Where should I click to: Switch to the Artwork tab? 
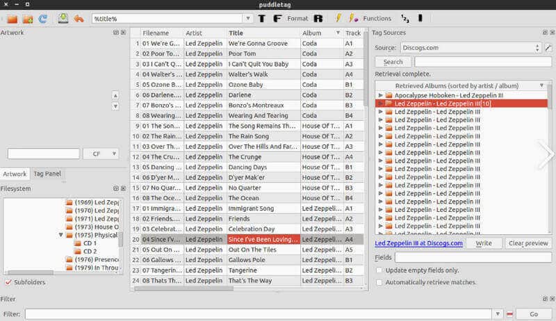(x=15, y=174)
